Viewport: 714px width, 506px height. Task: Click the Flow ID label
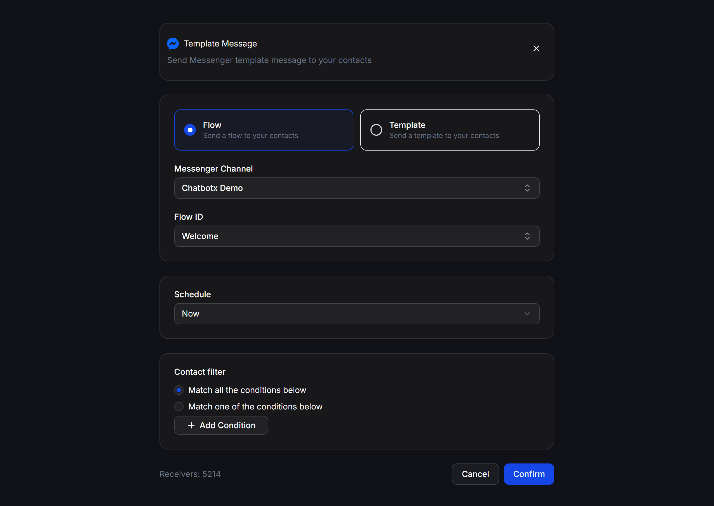189,217
